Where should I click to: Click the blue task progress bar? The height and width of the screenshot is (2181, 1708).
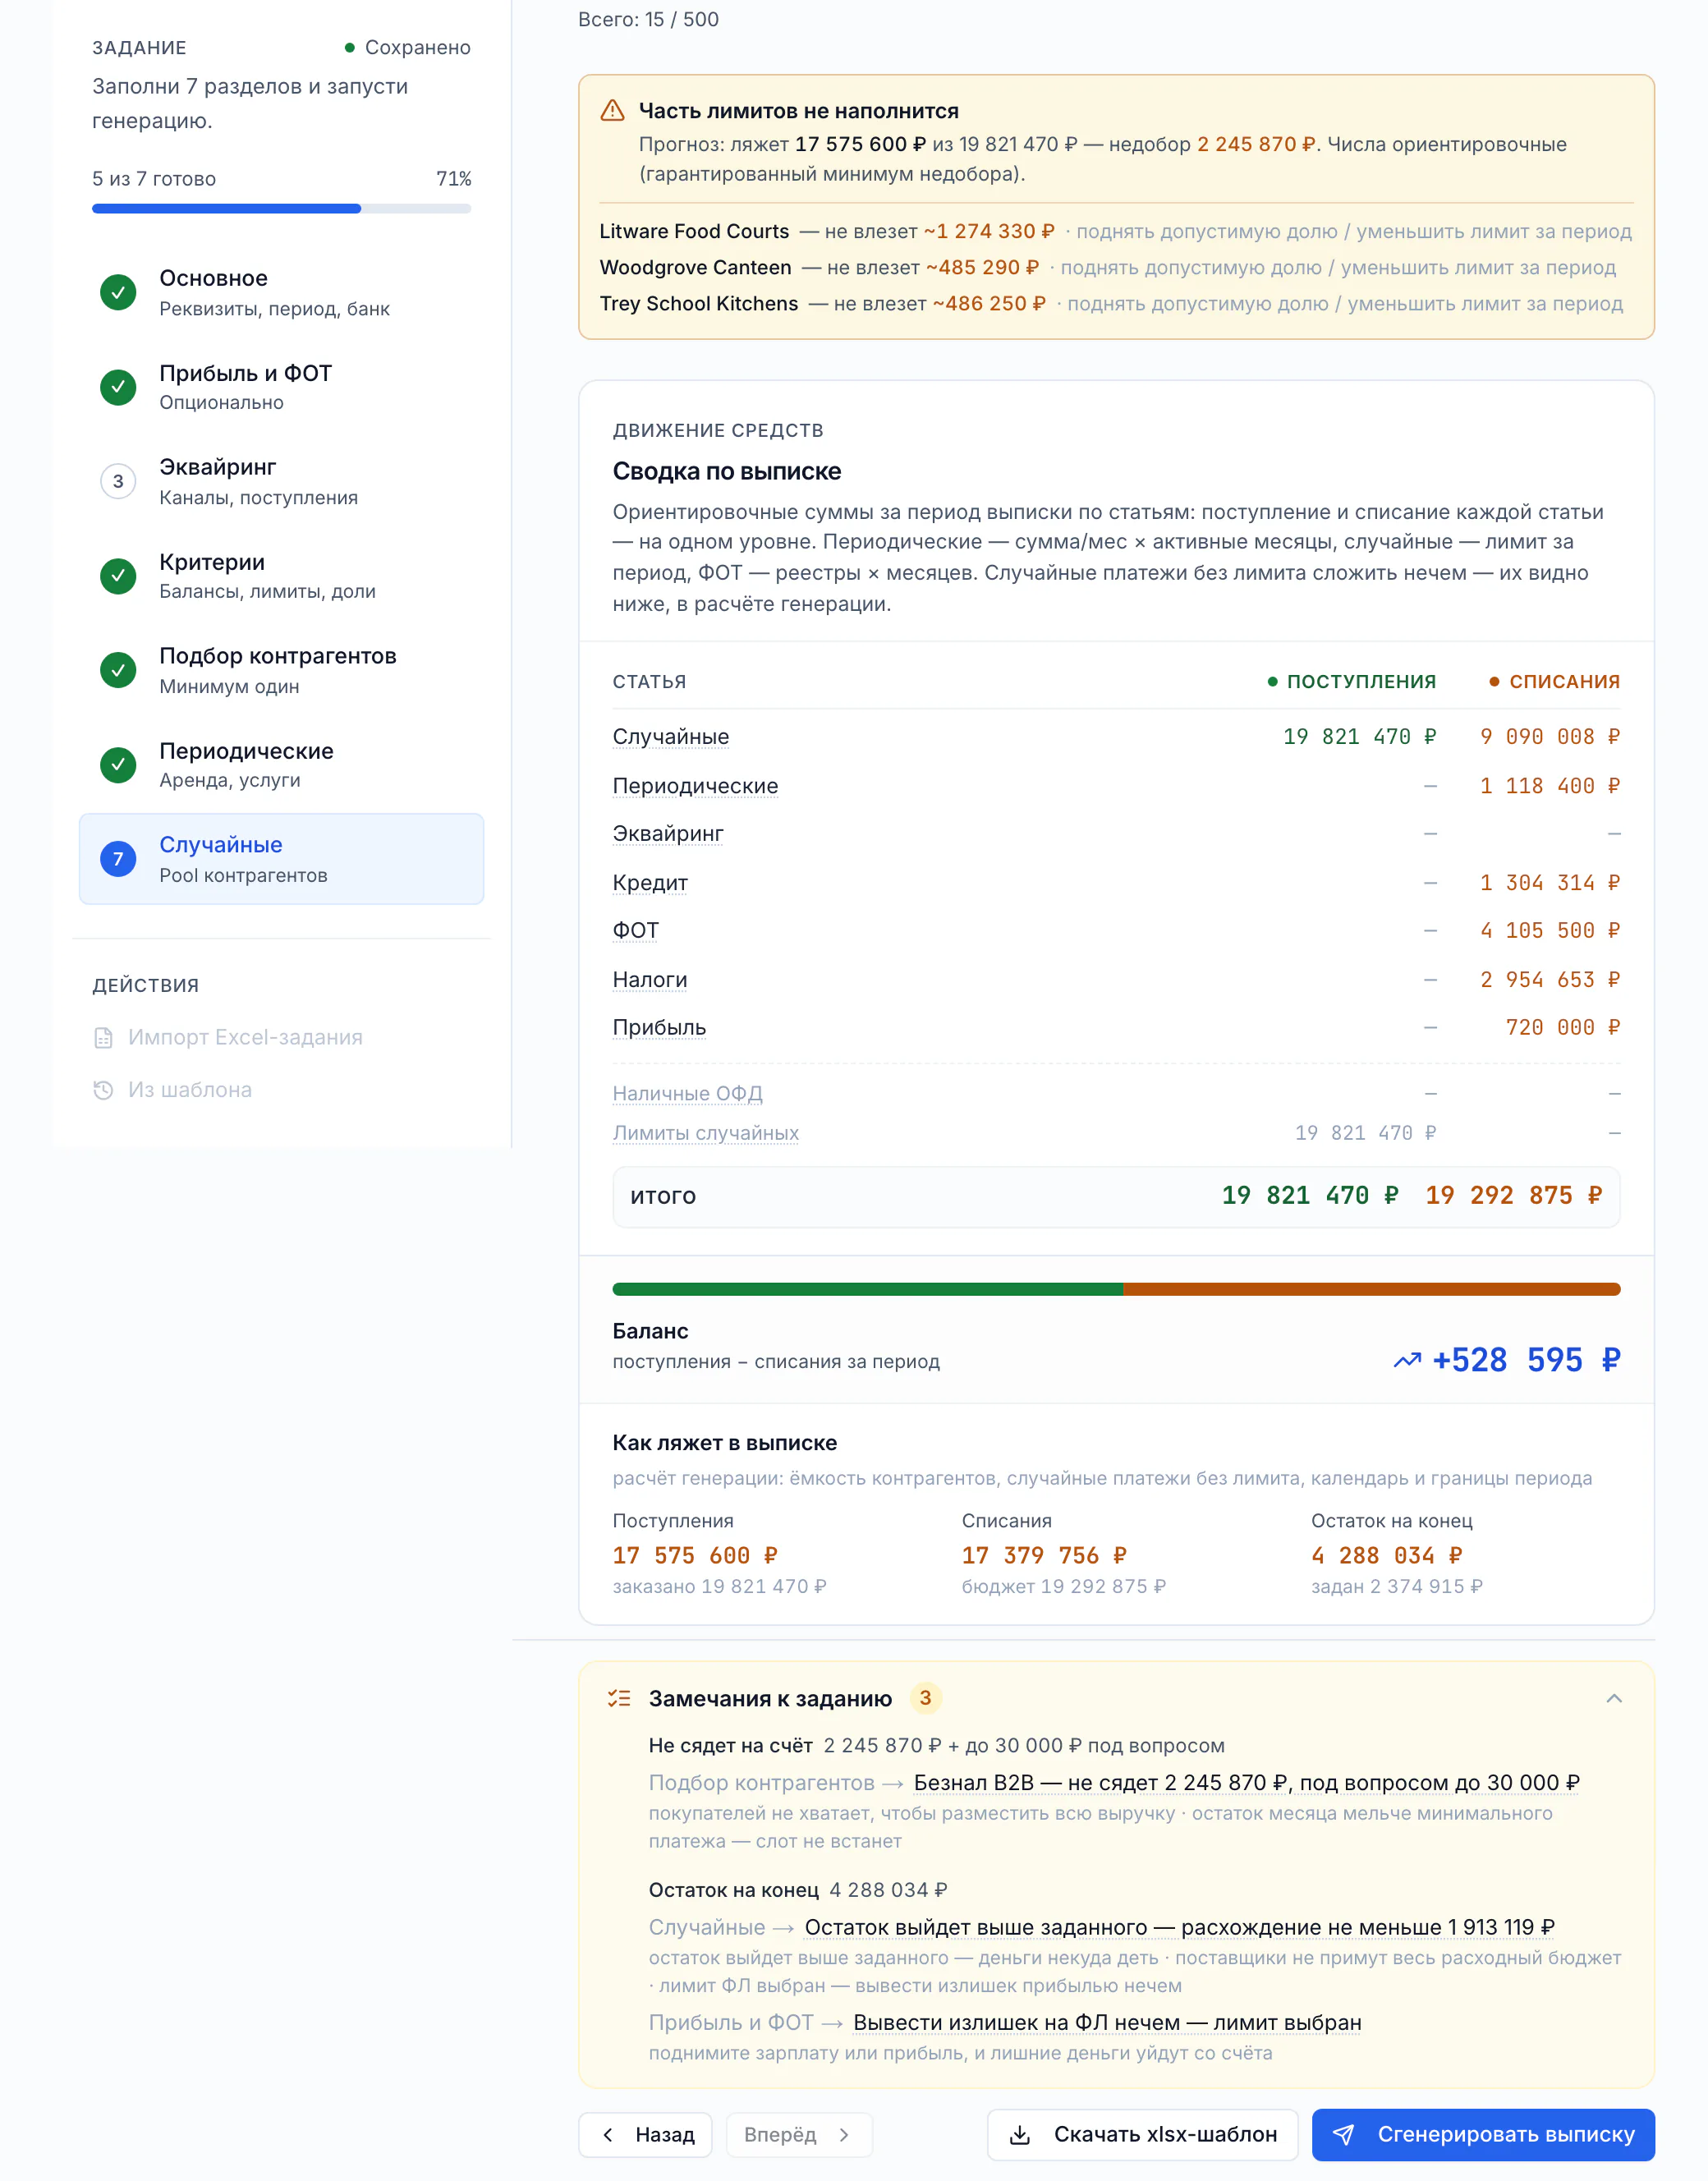pyautogui.click(x=281, y=209)
